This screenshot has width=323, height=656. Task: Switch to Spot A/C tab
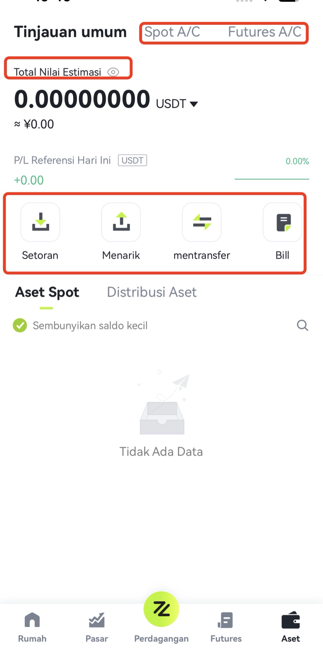172,32
